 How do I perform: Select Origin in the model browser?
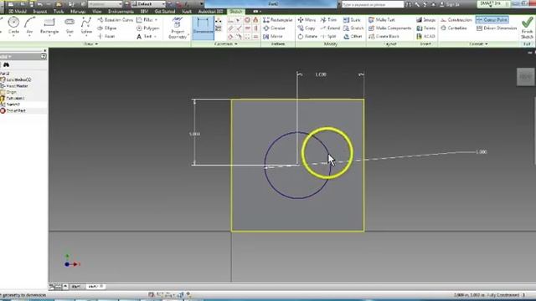[11, 92]
